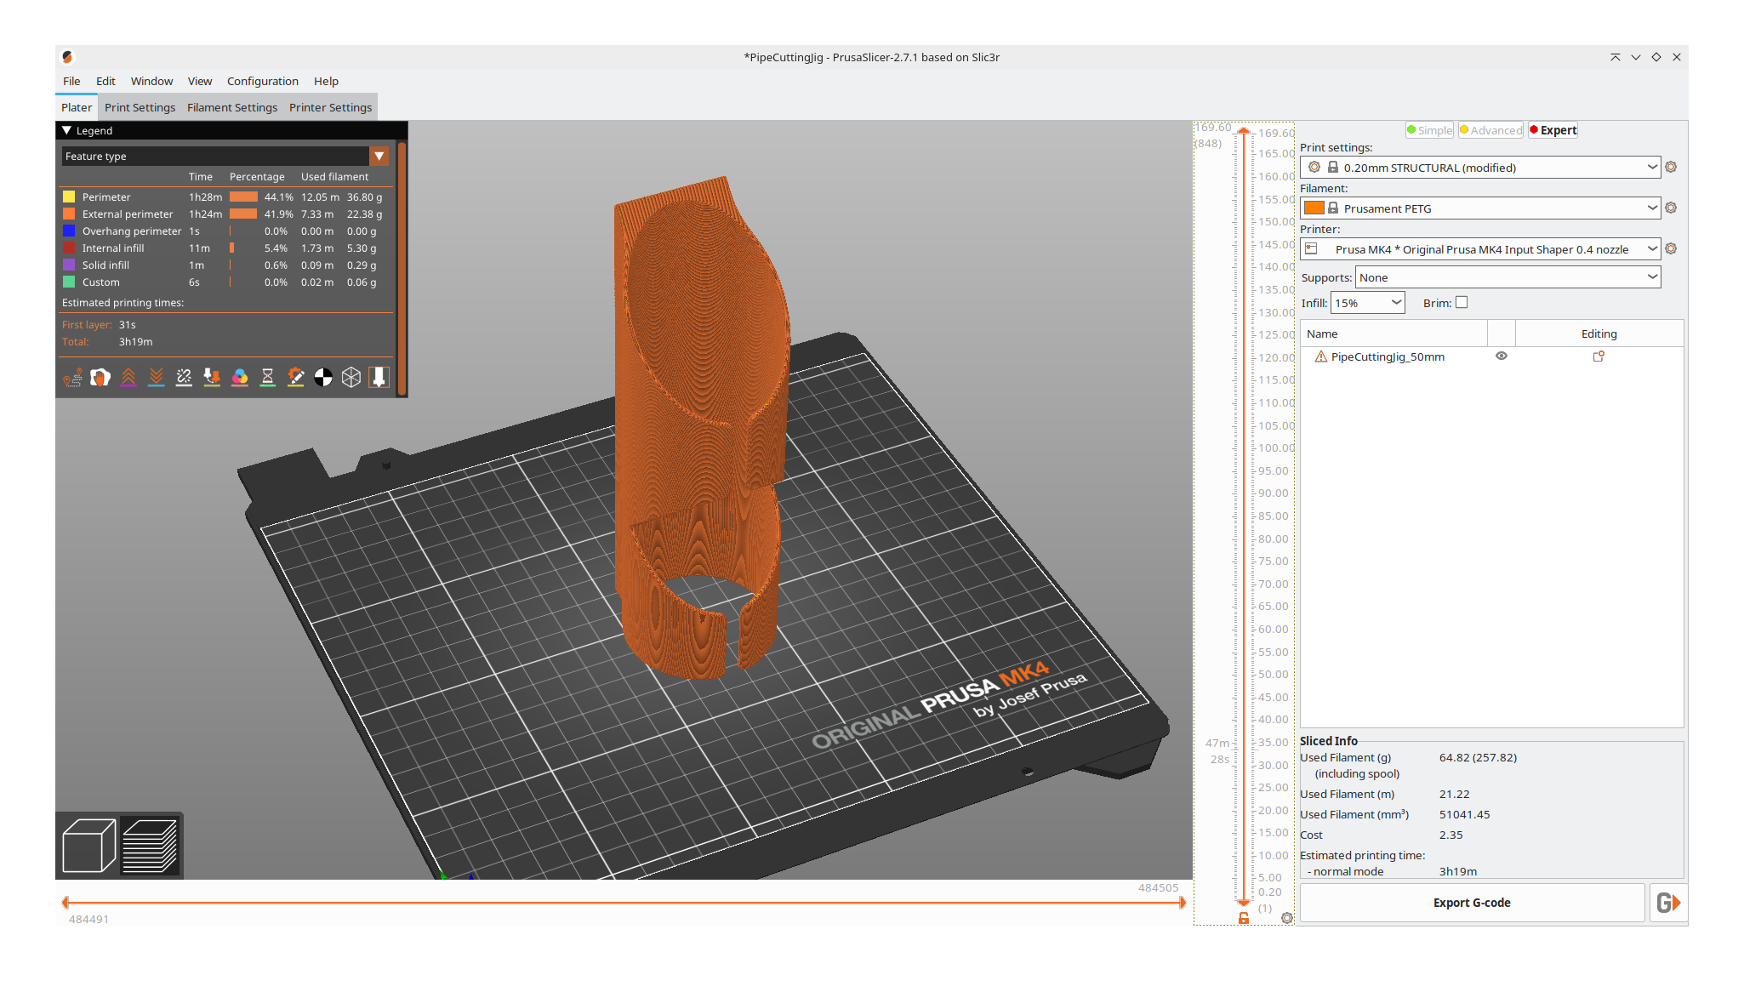Click the horizontal moves slider right thumb
This screenshot has width=1744, height=992.
1182,903
